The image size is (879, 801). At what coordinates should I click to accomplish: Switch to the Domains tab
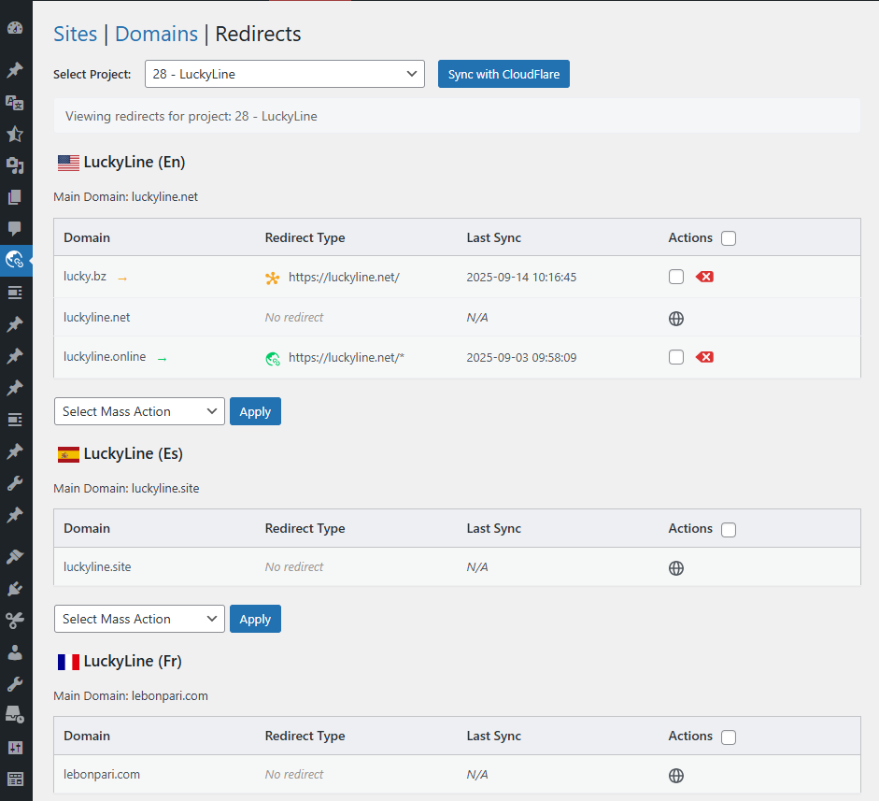coord(156,35)
